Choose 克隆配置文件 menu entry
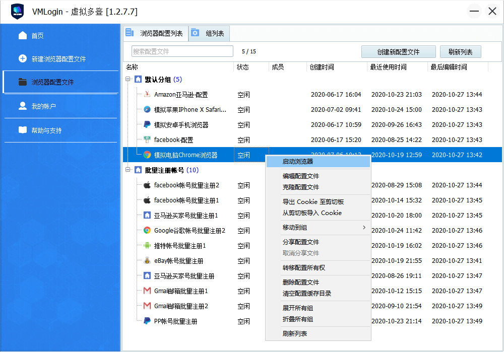 tap(318, 187)
